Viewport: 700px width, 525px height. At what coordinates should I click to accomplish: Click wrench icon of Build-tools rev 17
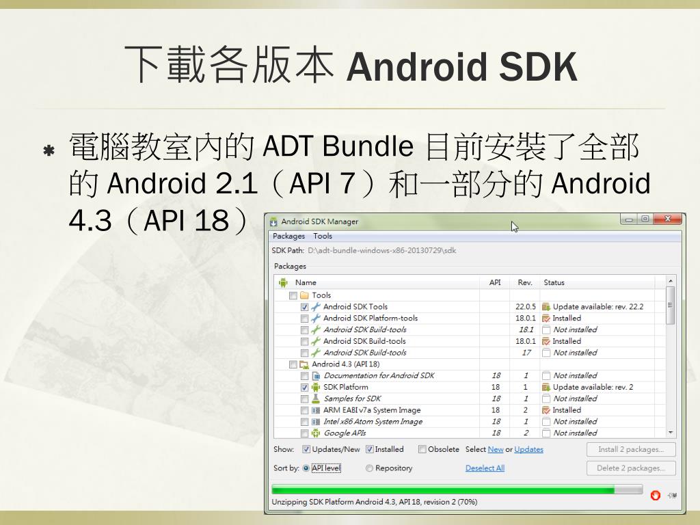316,353
